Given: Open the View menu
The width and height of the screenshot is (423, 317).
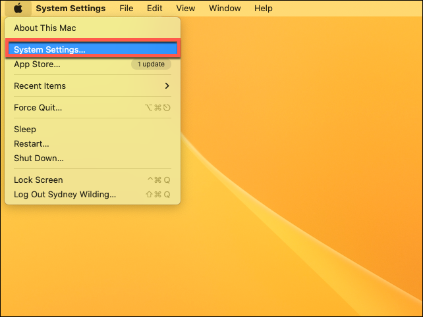Looking at the screenshot, I should [186, 9].
